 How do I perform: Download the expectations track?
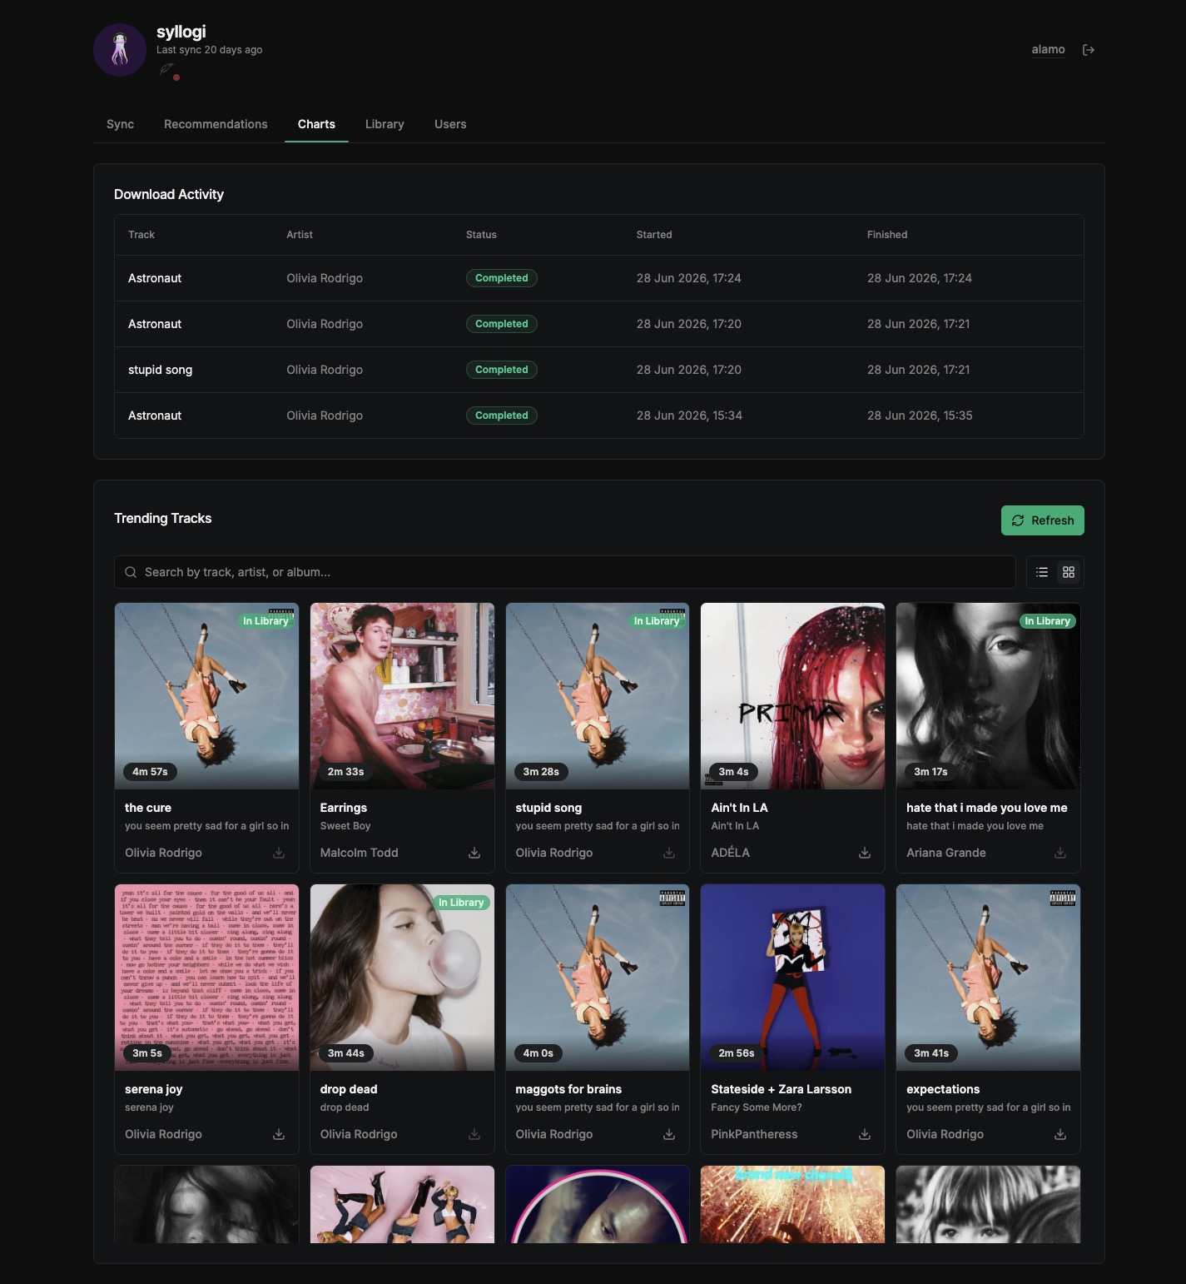pyautogui.click(x=1060, y=1134)
